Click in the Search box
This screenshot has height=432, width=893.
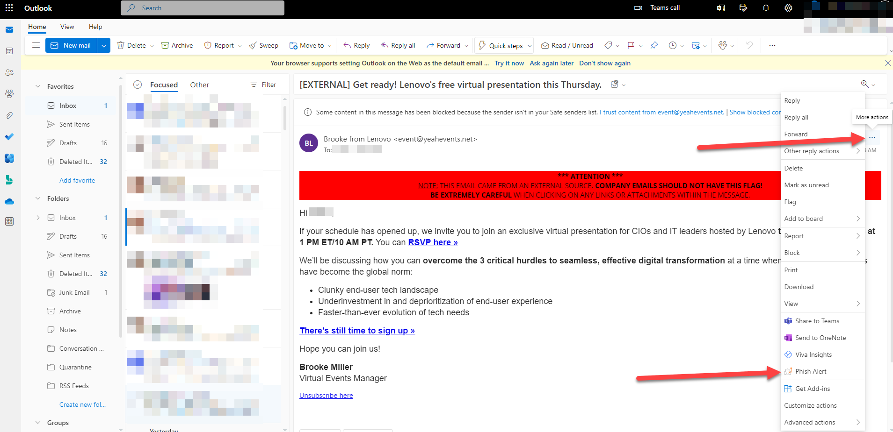(203, 8)
